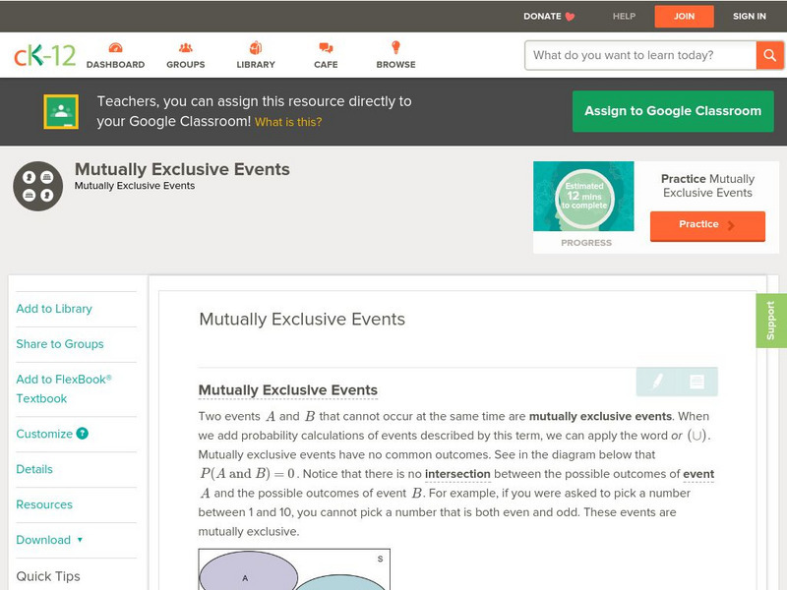Viewport: 787px width, 590px height.
Task: Open the Dashboard icon
Action: point(115,48)
